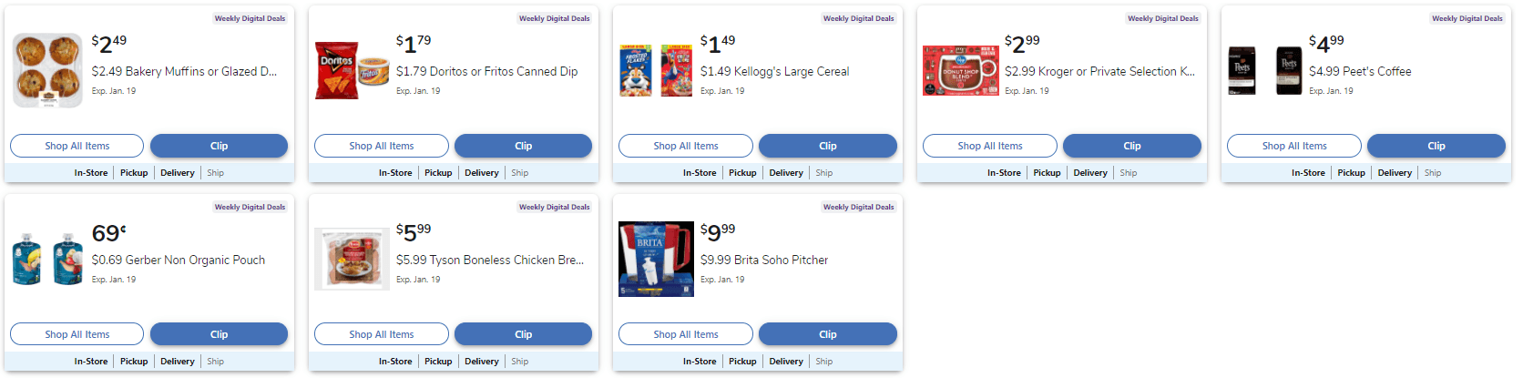Select the Kroger Donut Shop K-cups image

(960, 70)
